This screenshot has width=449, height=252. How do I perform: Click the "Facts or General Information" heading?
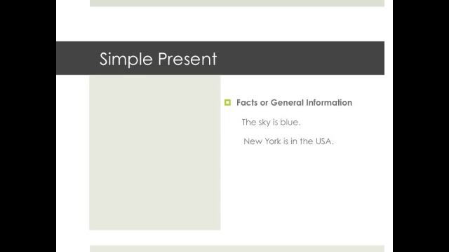pyautogui.click(x=294, y=103)
